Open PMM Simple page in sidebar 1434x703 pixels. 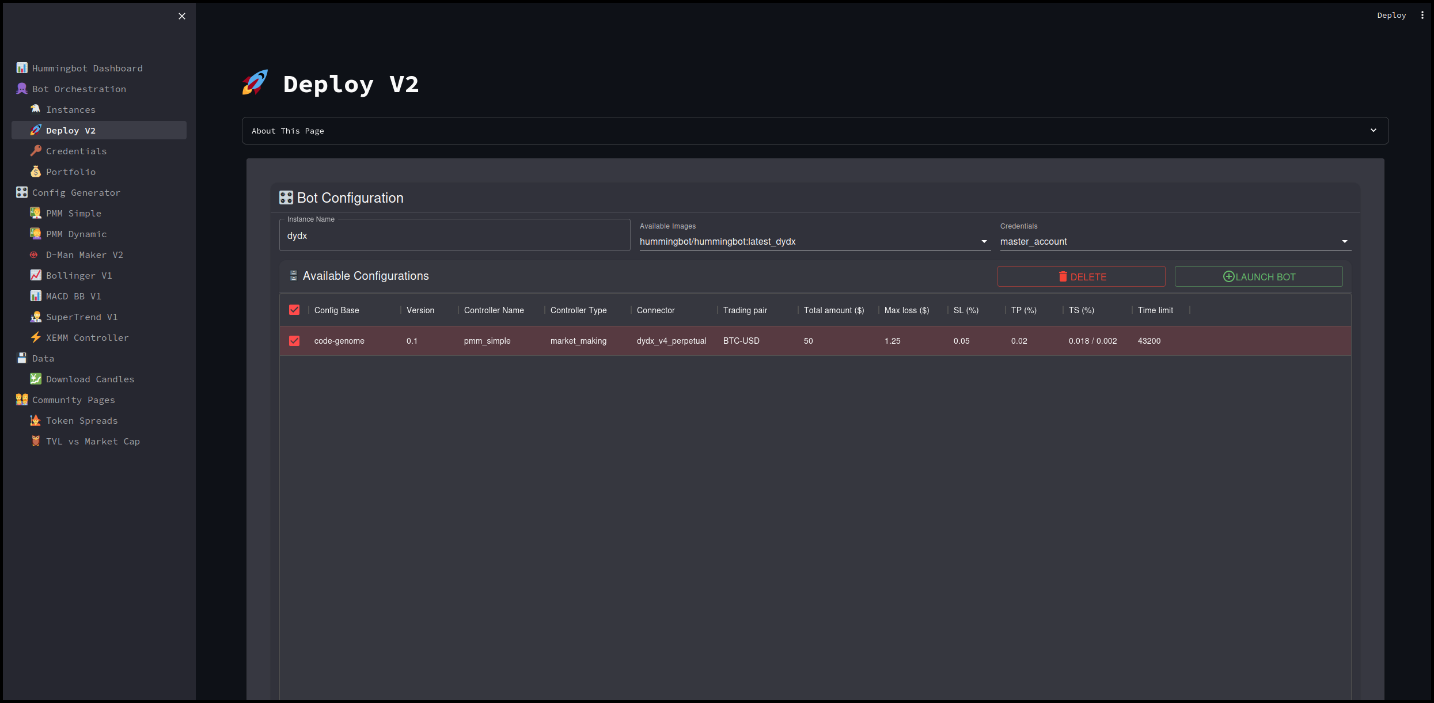click(74, 213)
